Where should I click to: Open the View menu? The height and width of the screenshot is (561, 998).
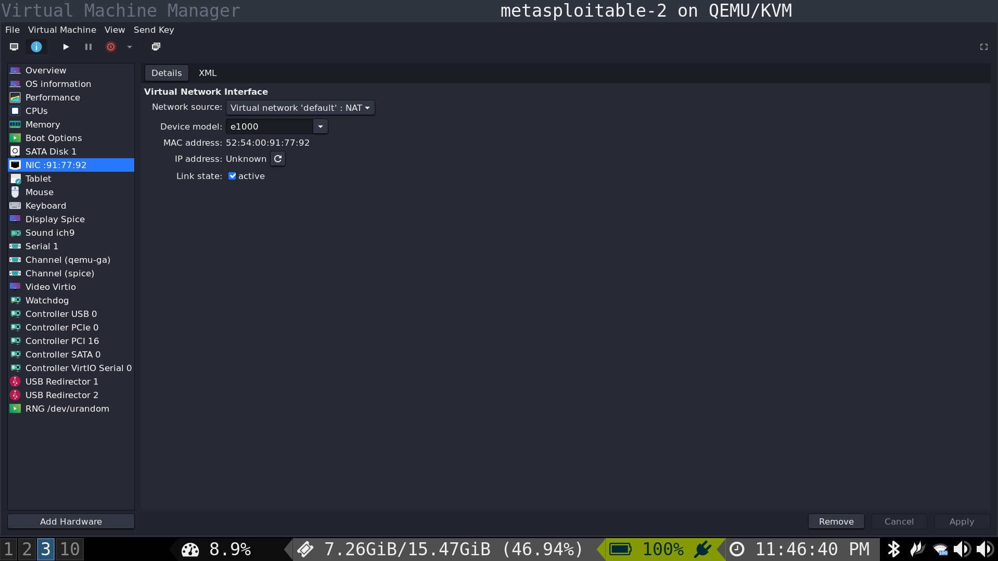(114, 30)
